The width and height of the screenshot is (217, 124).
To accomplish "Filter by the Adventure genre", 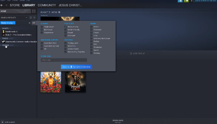I will [x=91, y=30].
